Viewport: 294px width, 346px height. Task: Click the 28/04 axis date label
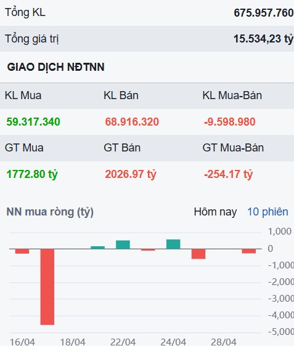pyautogui.click(x=224, y=342)
